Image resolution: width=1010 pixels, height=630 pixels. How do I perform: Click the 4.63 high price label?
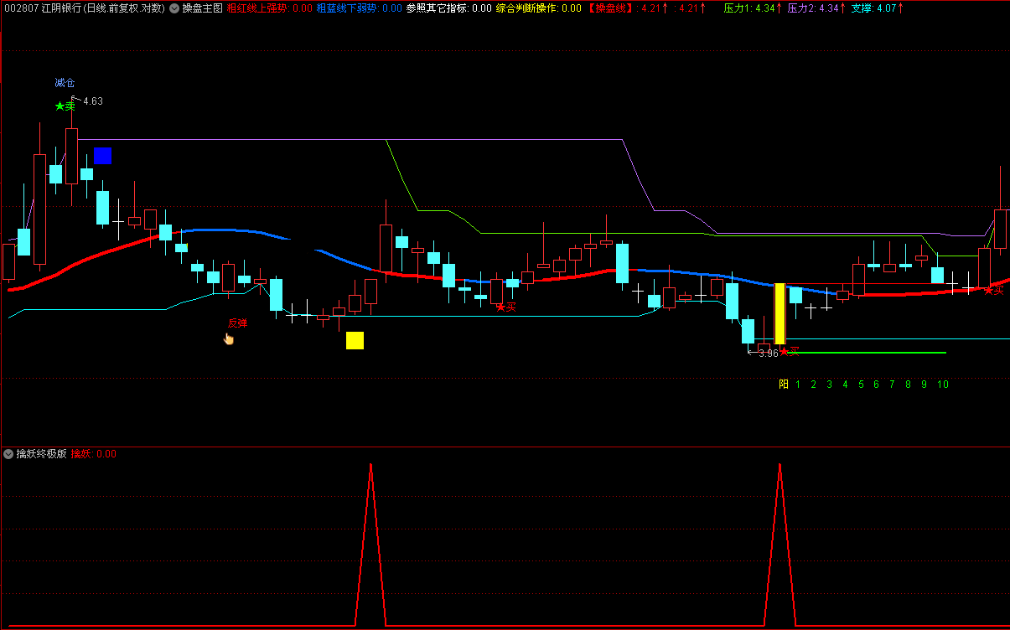(92, 101)
